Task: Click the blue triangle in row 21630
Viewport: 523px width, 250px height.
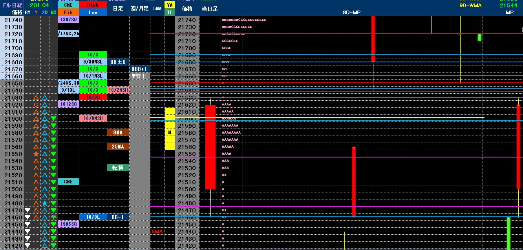Action: coord(44,98)
